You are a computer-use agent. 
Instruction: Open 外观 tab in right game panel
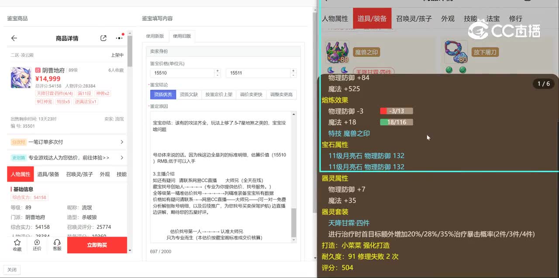click(x=448, y=18)
